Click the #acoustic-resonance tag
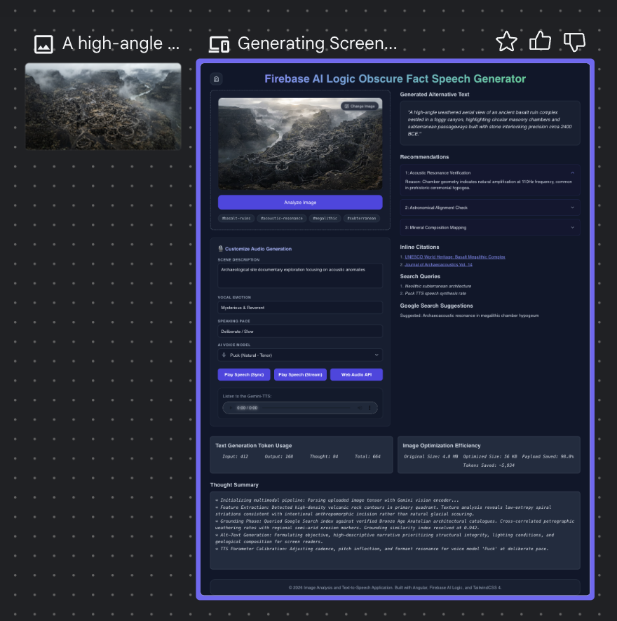 pyautogui.click(x=282, y=218)
